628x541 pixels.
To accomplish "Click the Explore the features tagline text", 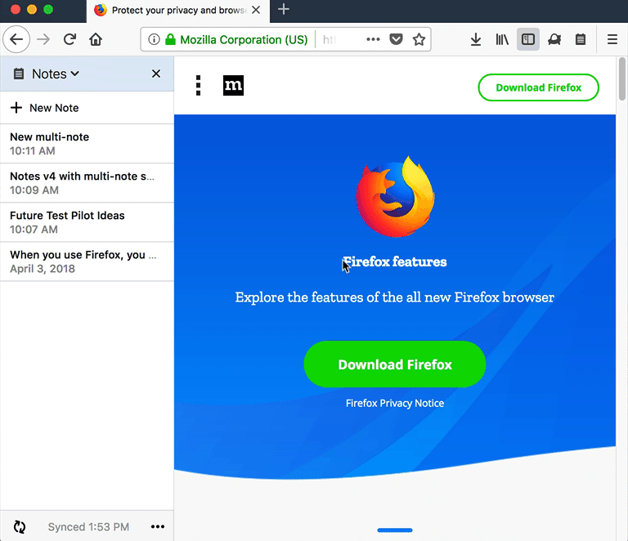I will (395, 297).
